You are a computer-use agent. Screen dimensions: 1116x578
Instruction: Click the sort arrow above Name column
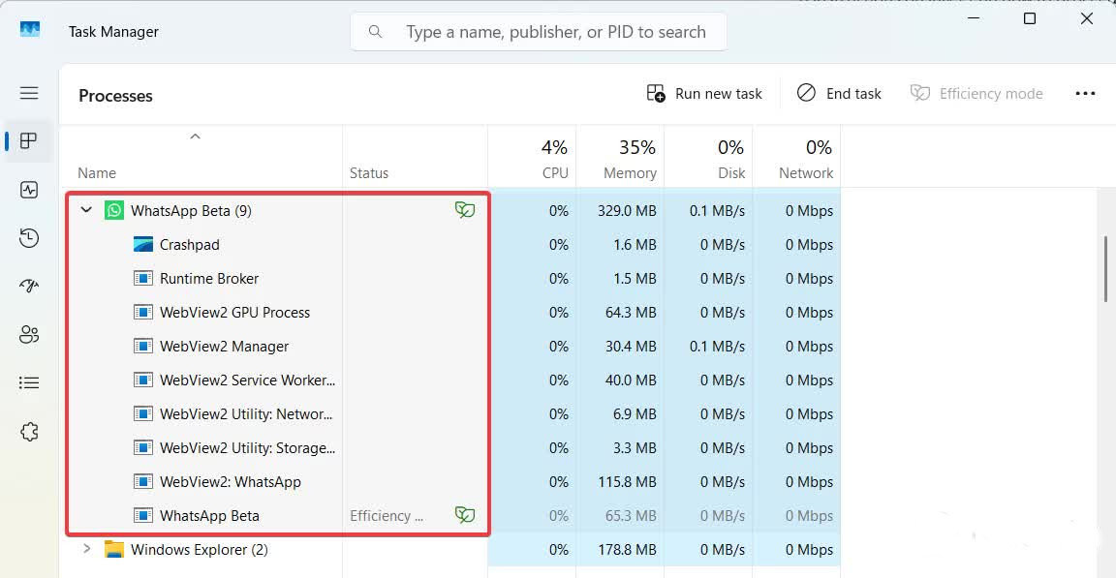pos(195,137)
